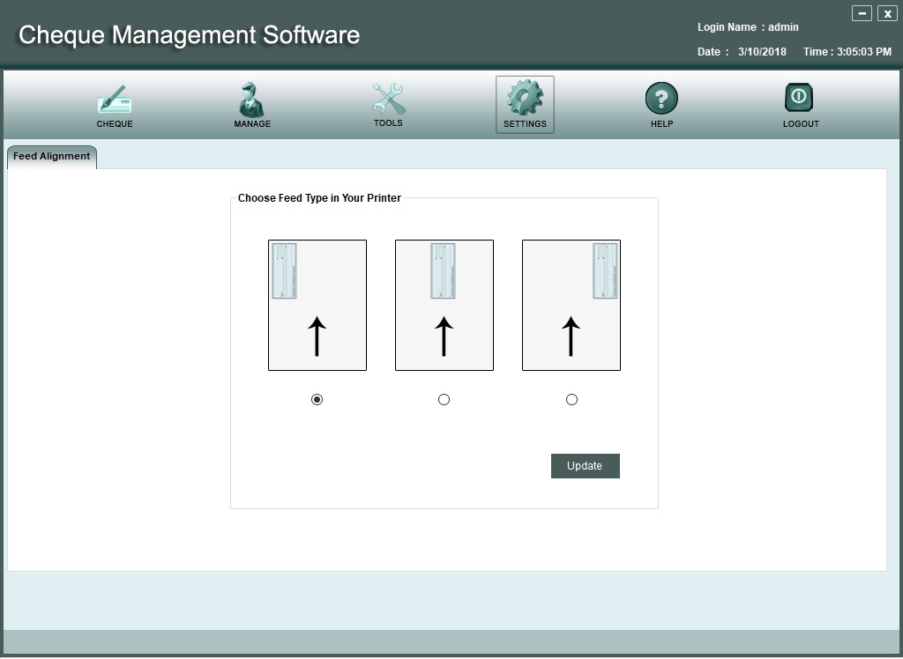The height and width of the screenshot is (659, 903).
Task: Open the Tools wrench icon
Action: [x=388, y=100]
